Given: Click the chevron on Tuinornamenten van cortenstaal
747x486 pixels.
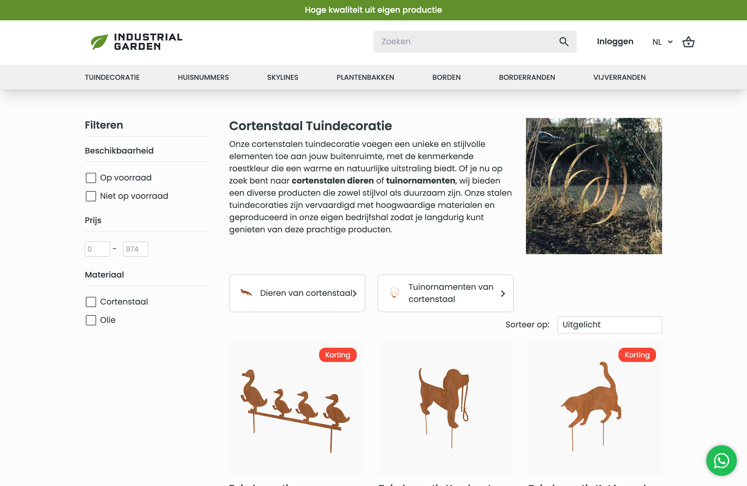Looking at the screenshot, I should pos(503,293).
